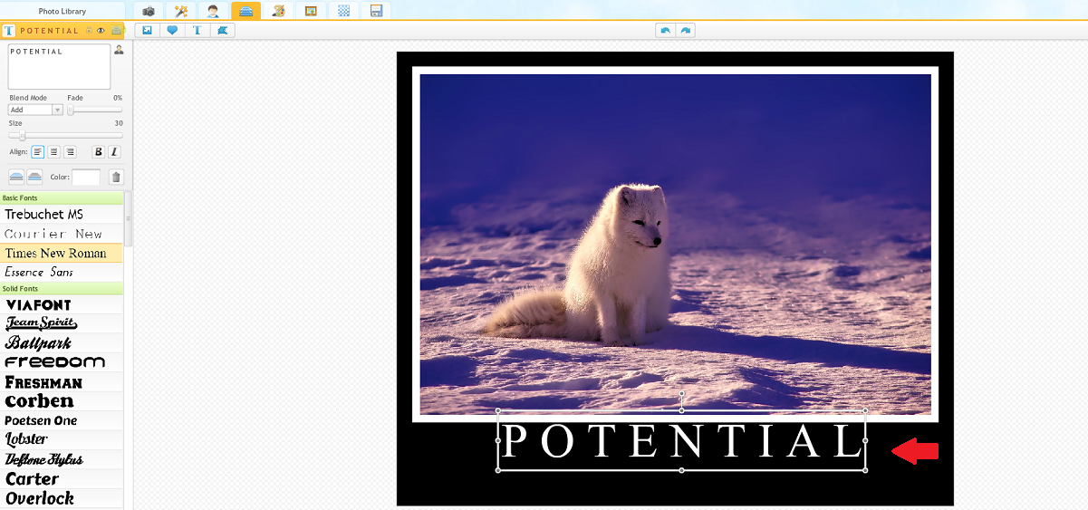
Task: Toggle italic text formatting
Action: 114,152
